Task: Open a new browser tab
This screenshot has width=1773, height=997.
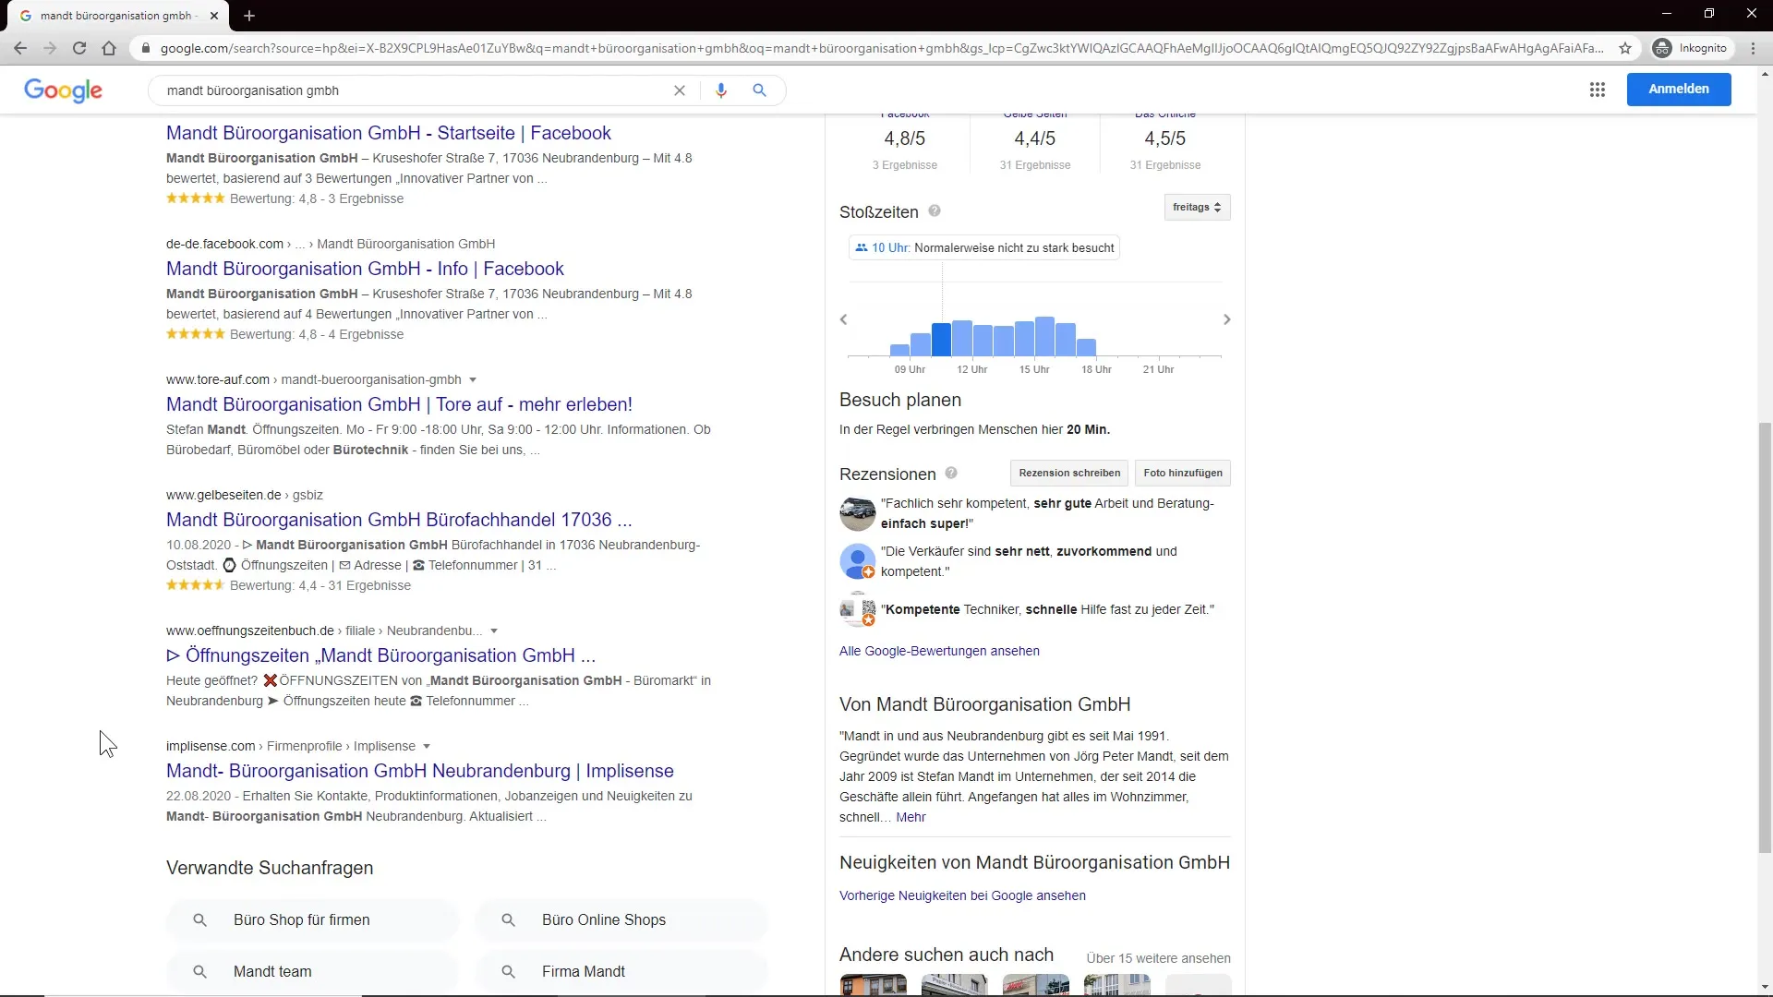Action: [249, 16]
